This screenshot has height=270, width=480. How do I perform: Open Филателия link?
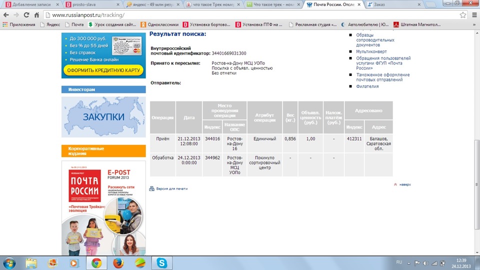coord(367,86)
